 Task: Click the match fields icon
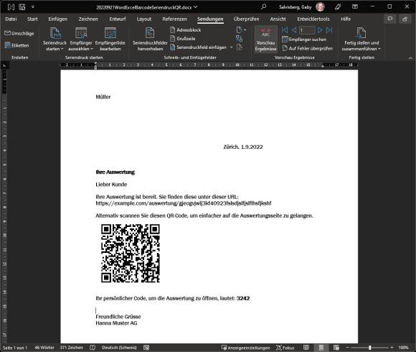click(x=240, y=39)
